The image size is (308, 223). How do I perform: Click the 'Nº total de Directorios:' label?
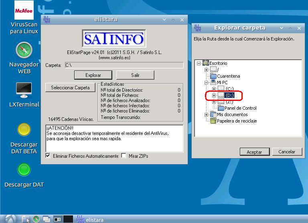click(122, 90)
